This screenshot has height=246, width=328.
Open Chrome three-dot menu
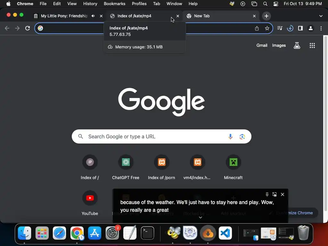[x=321, y=28]
